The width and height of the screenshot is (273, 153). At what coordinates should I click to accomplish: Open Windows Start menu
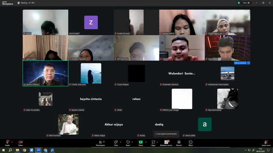(x=3, y=150)
